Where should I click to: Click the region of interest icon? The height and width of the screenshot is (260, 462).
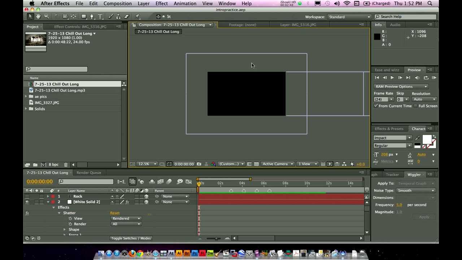pos(249,164)
